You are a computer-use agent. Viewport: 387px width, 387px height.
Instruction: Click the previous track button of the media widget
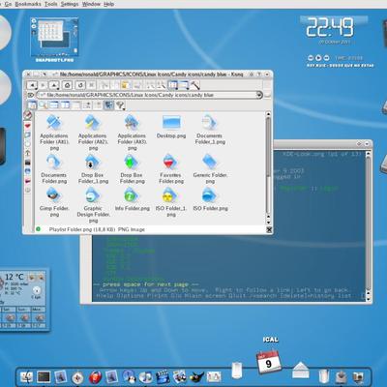click(x=311, y=58)
